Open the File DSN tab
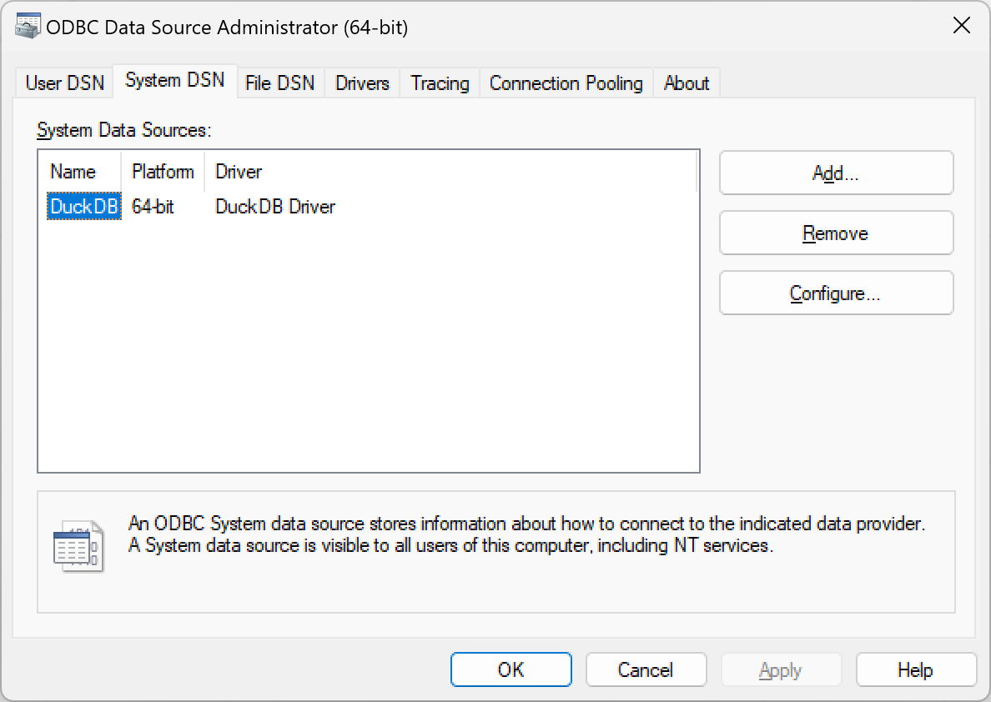The height and width of the screenshot is (702, 991). (x=280, y=83)
